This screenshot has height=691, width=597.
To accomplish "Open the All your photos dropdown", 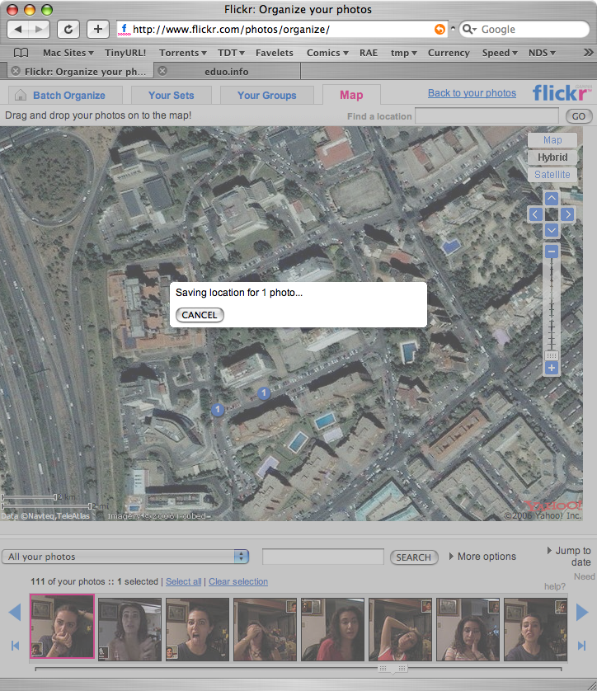I will point(125,557).
